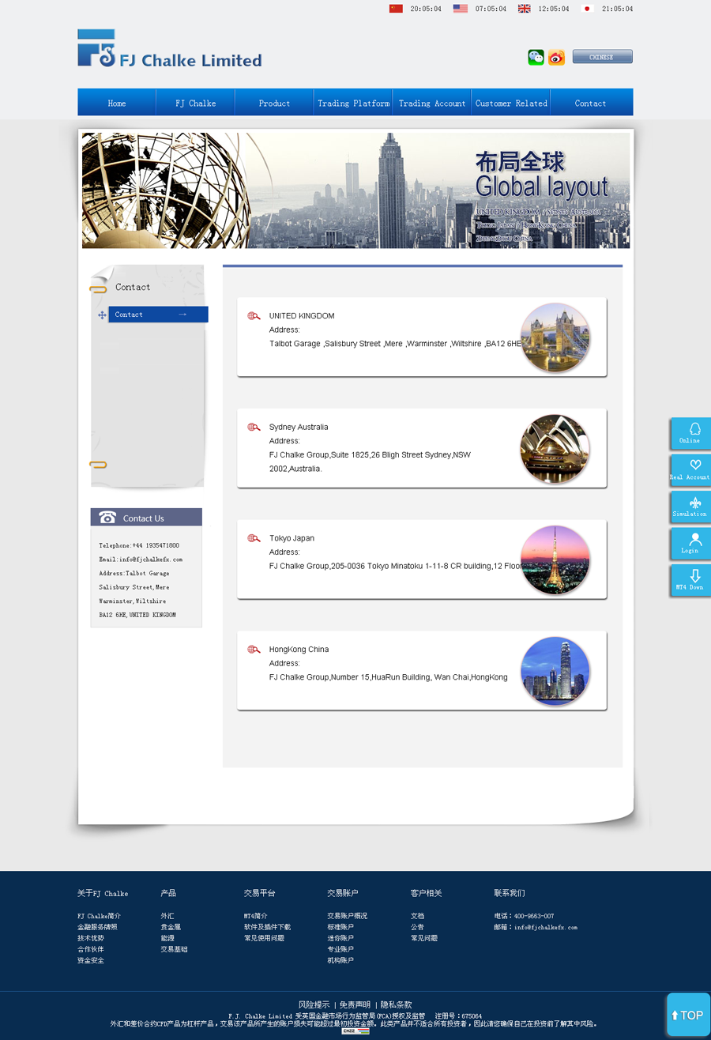The image size is (711, 1040).
Task: Click the Hong Kong skyline thumbnail
Action: point(555,671)
